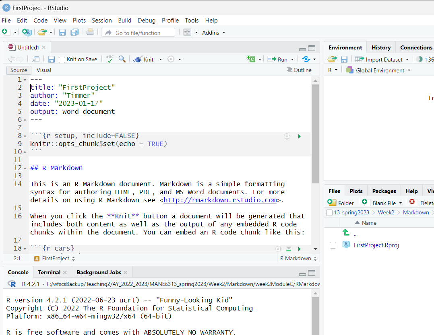This screenshot has width=434, height=335.
Task: Click the print document icon
Action: click(90, 33)
